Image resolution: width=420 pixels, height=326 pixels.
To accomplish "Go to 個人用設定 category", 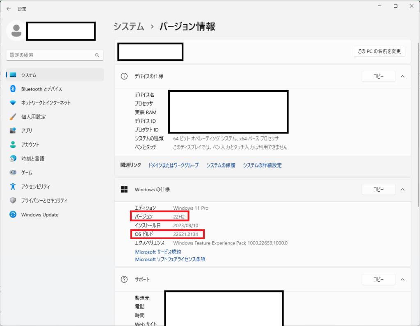I will [x=55, y=117].
